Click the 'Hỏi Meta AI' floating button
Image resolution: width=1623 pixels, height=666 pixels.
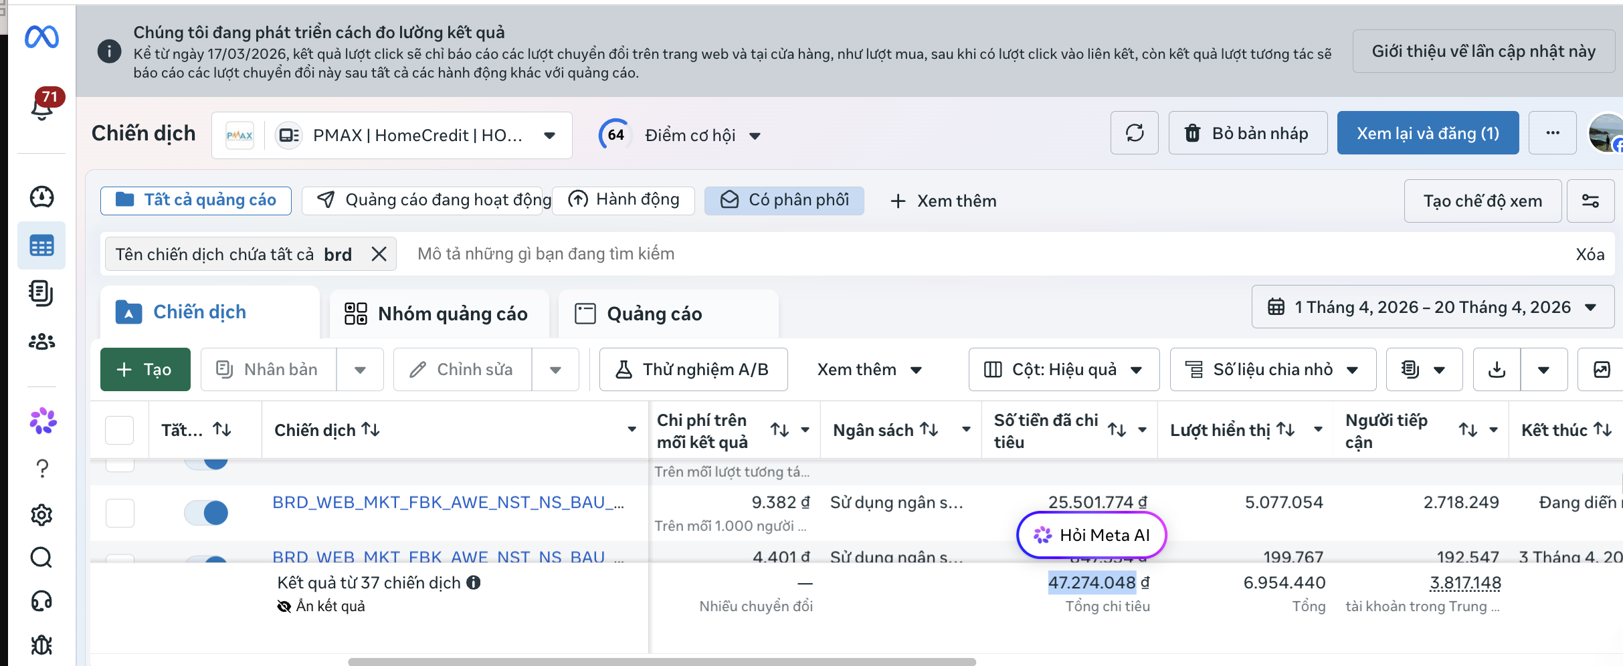1091,535
